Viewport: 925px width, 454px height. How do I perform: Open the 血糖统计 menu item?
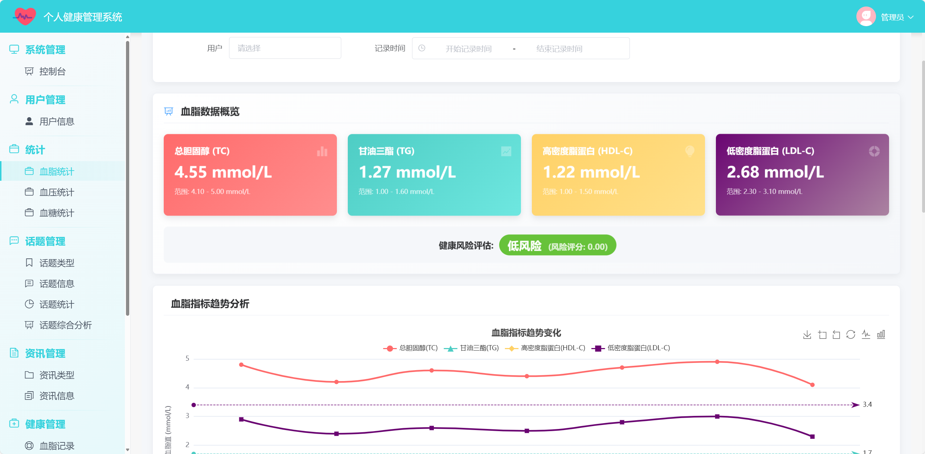[62, 213]
